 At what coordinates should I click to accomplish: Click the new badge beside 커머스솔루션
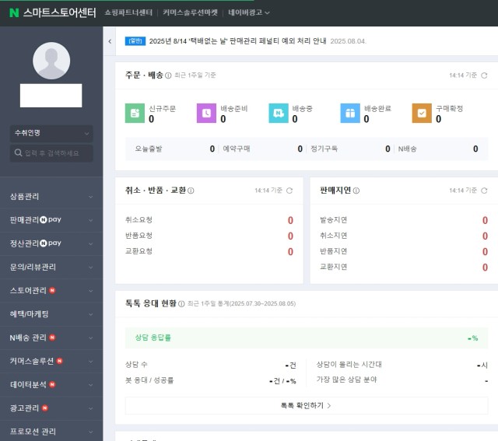pos(59,361)
